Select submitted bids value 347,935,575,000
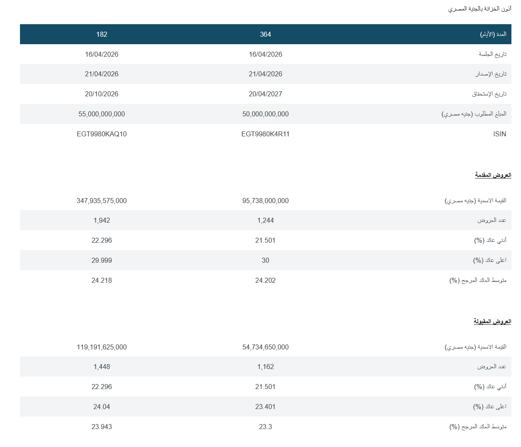The height and width of the screenshot is (447, 521). 102,201
